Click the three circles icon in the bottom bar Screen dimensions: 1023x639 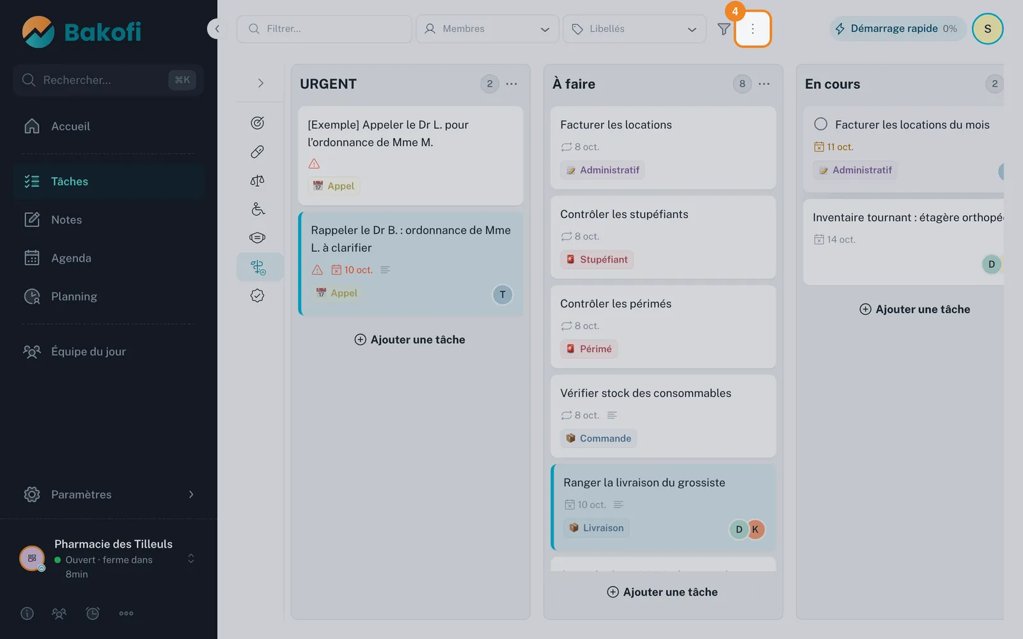coord(126,613)
